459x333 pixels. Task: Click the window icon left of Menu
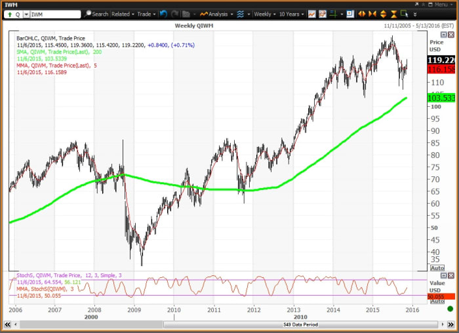430,5
